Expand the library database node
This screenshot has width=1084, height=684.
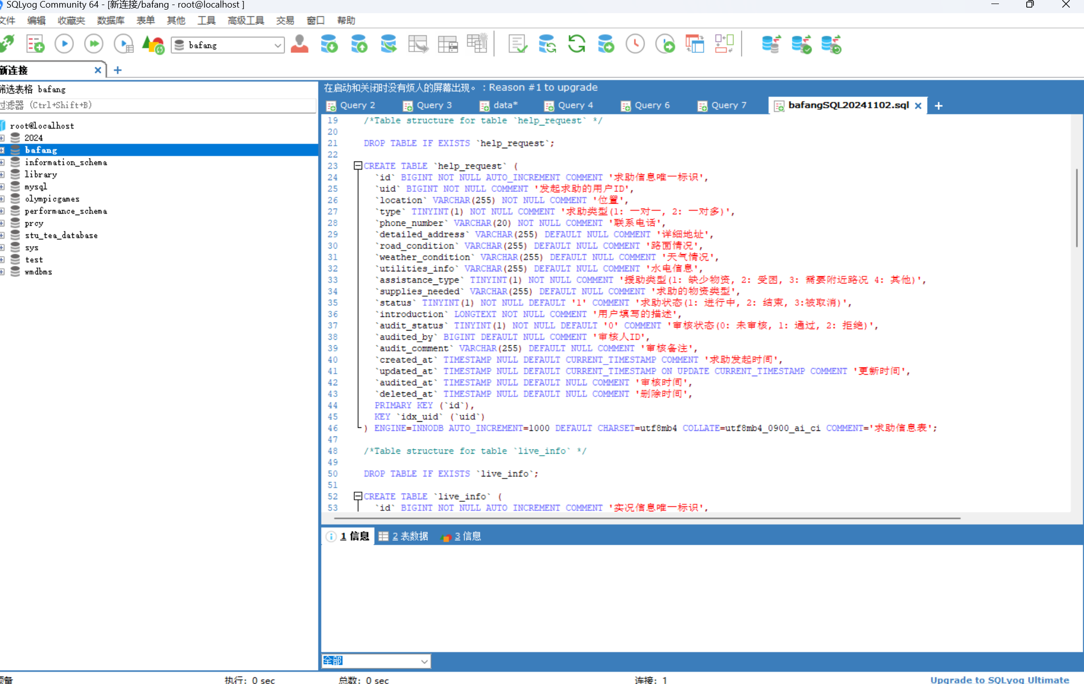3,175
